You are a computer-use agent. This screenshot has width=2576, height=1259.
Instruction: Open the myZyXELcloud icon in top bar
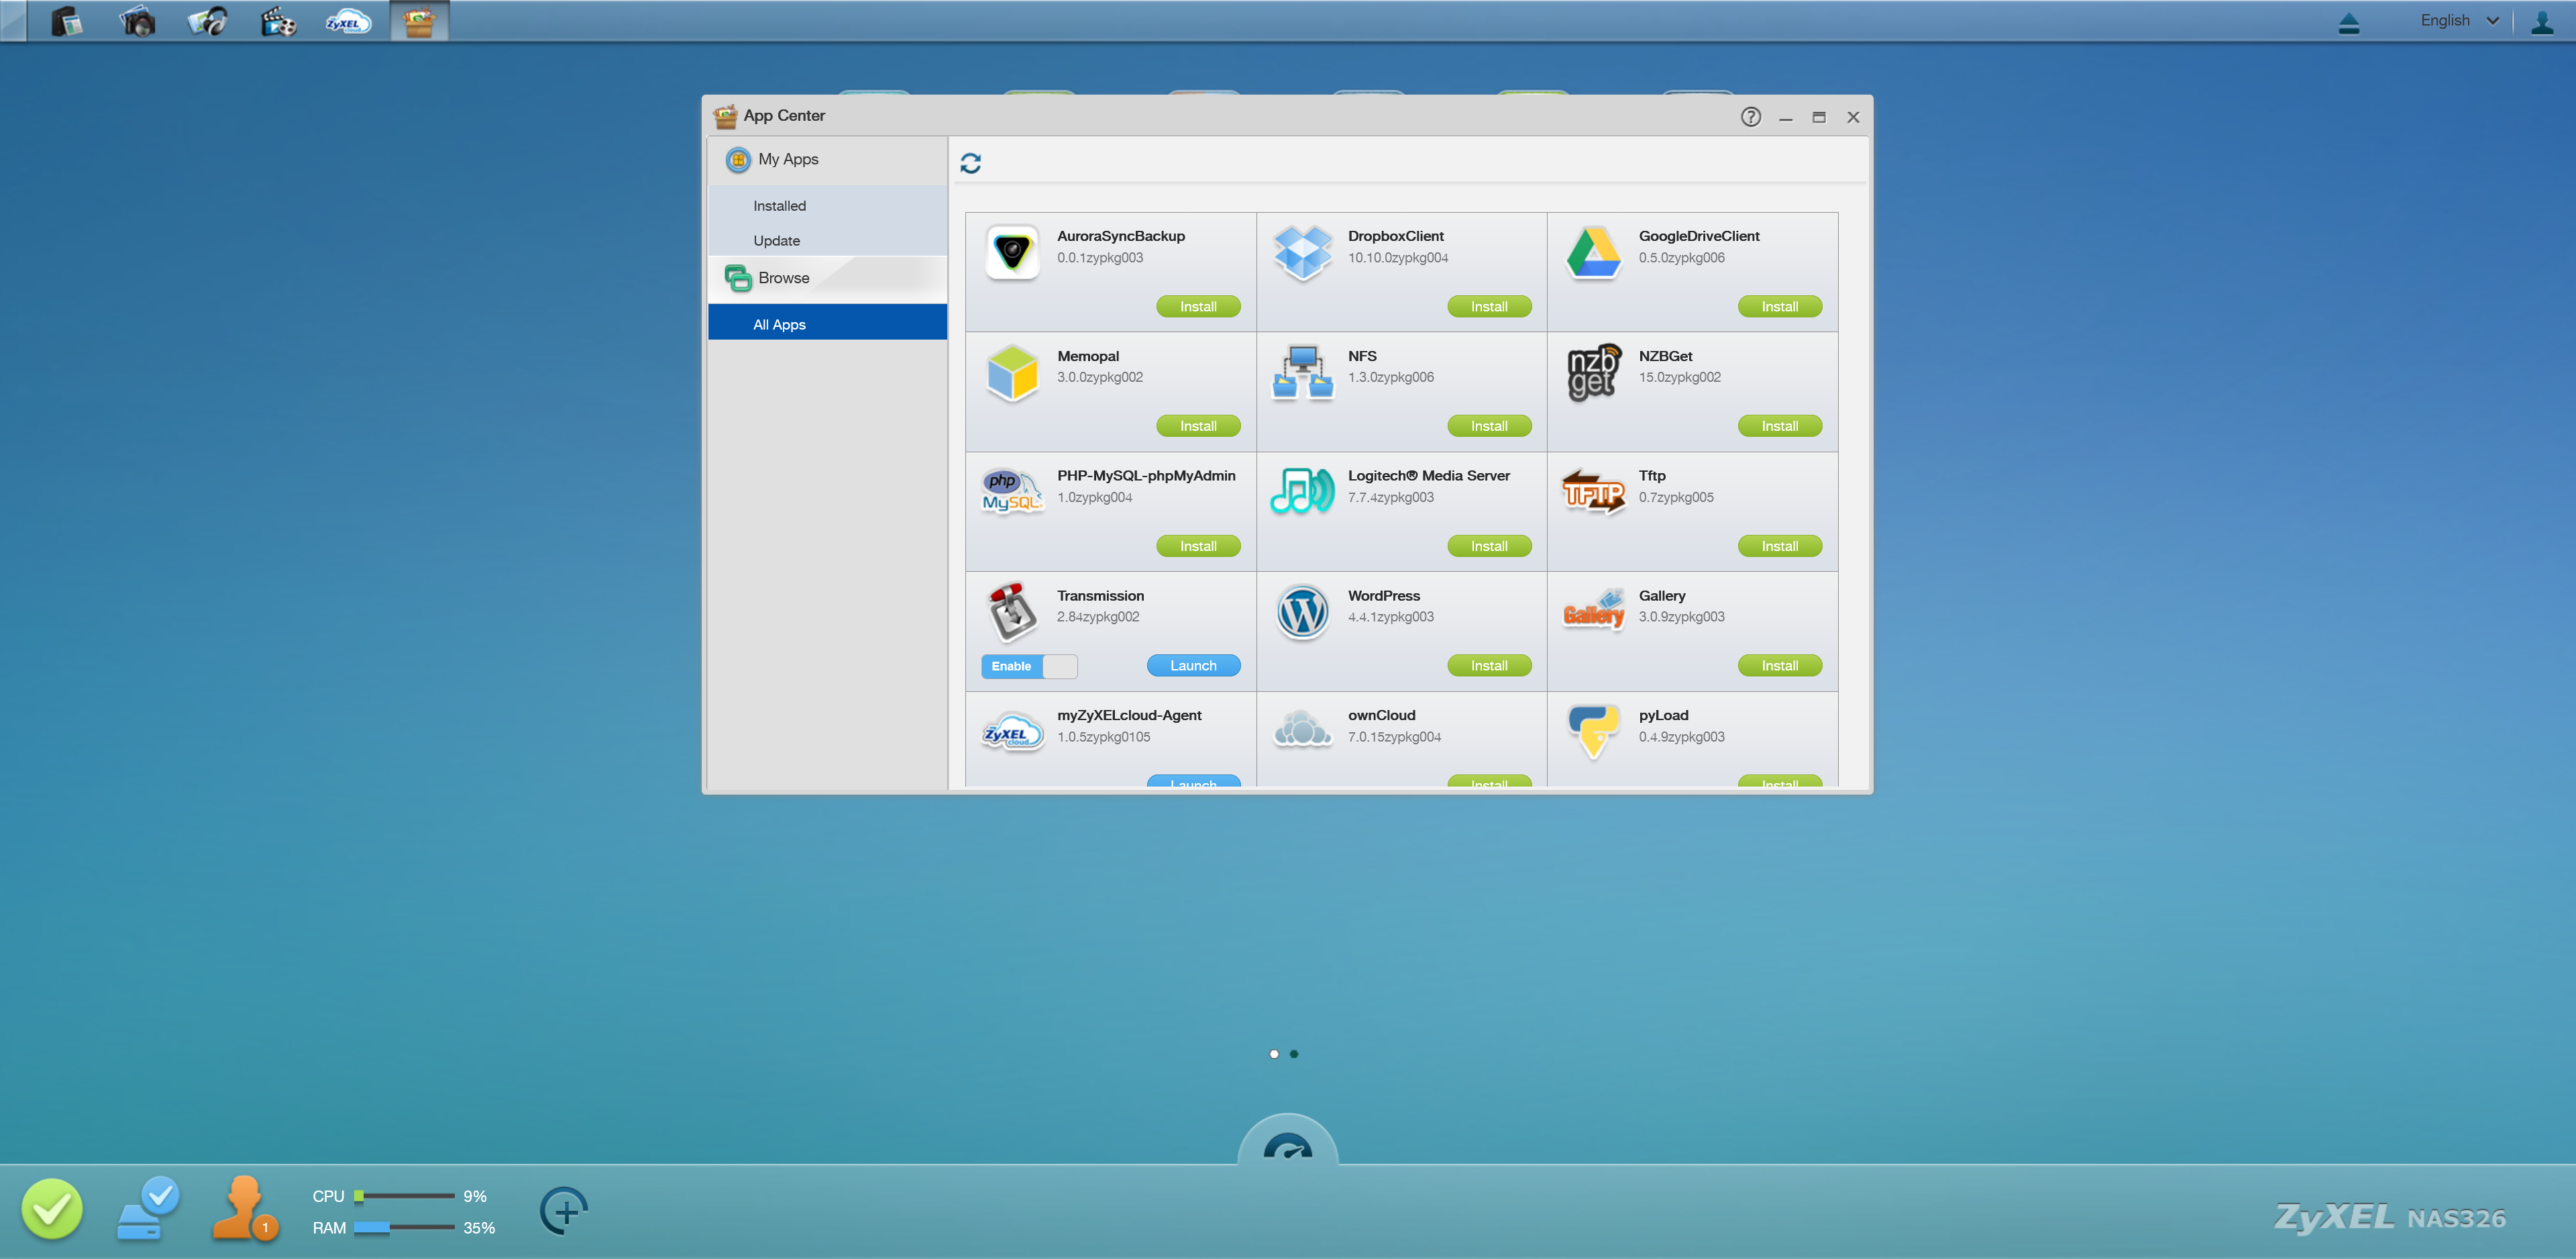[348, 21]
